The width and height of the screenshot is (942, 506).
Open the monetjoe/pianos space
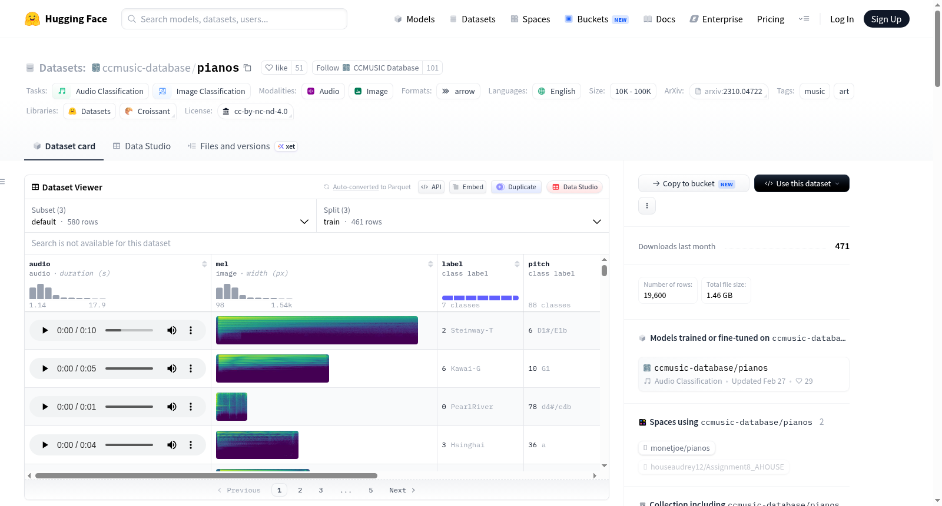pyautogui.click(x=676, y=448)
